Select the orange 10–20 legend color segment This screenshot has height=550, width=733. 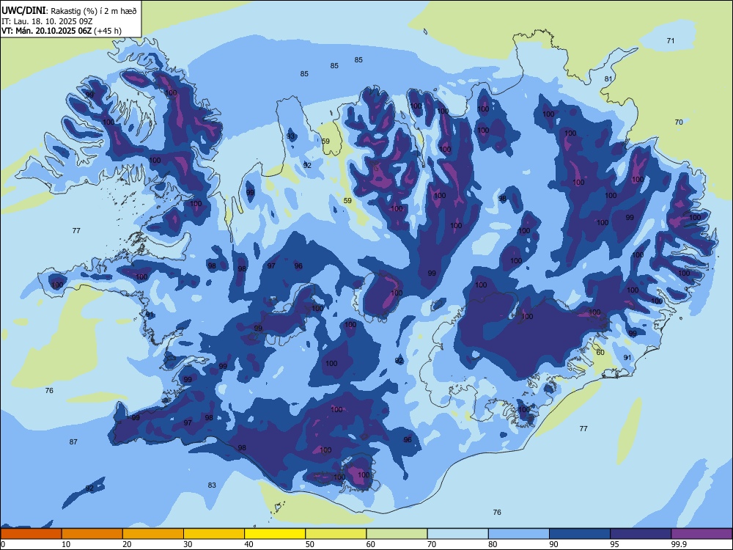(92, 534)
